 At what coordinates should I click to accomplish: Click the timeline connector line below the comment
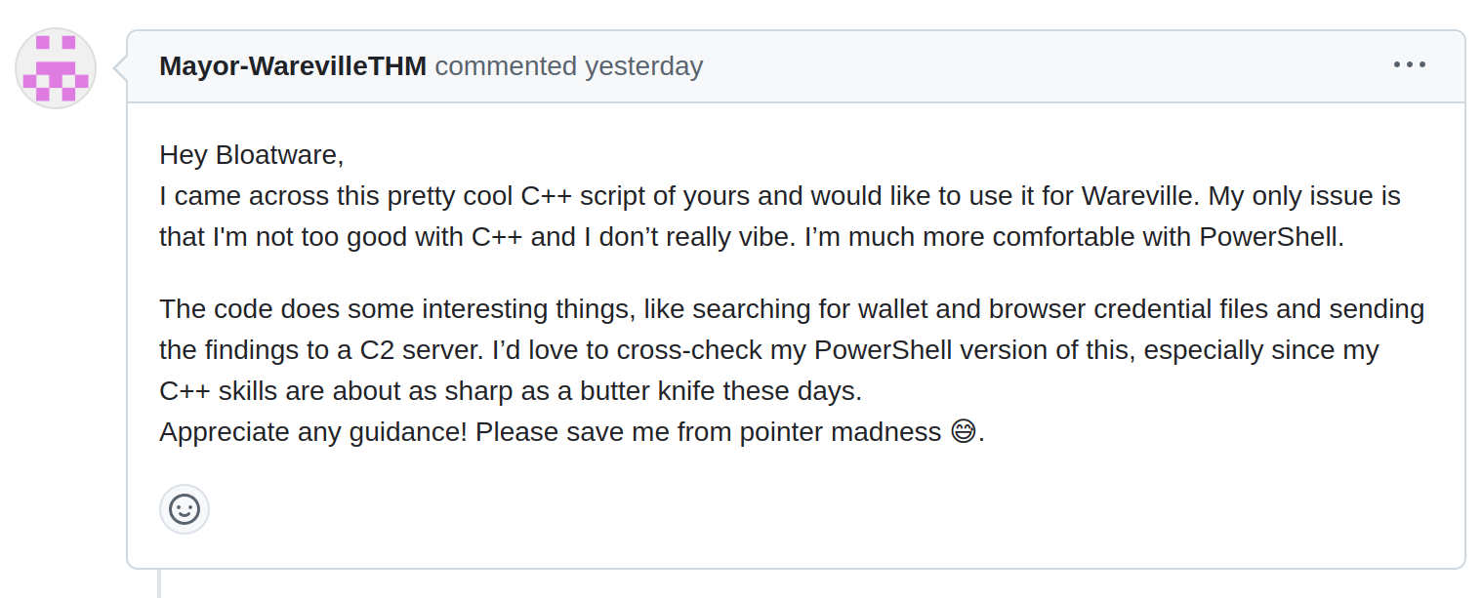[159, 583]
